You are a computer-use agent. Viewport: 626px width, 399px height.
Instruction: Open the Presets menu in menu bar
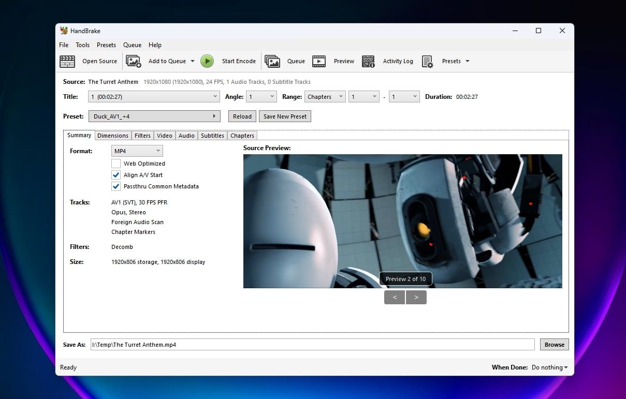[106, 45]
